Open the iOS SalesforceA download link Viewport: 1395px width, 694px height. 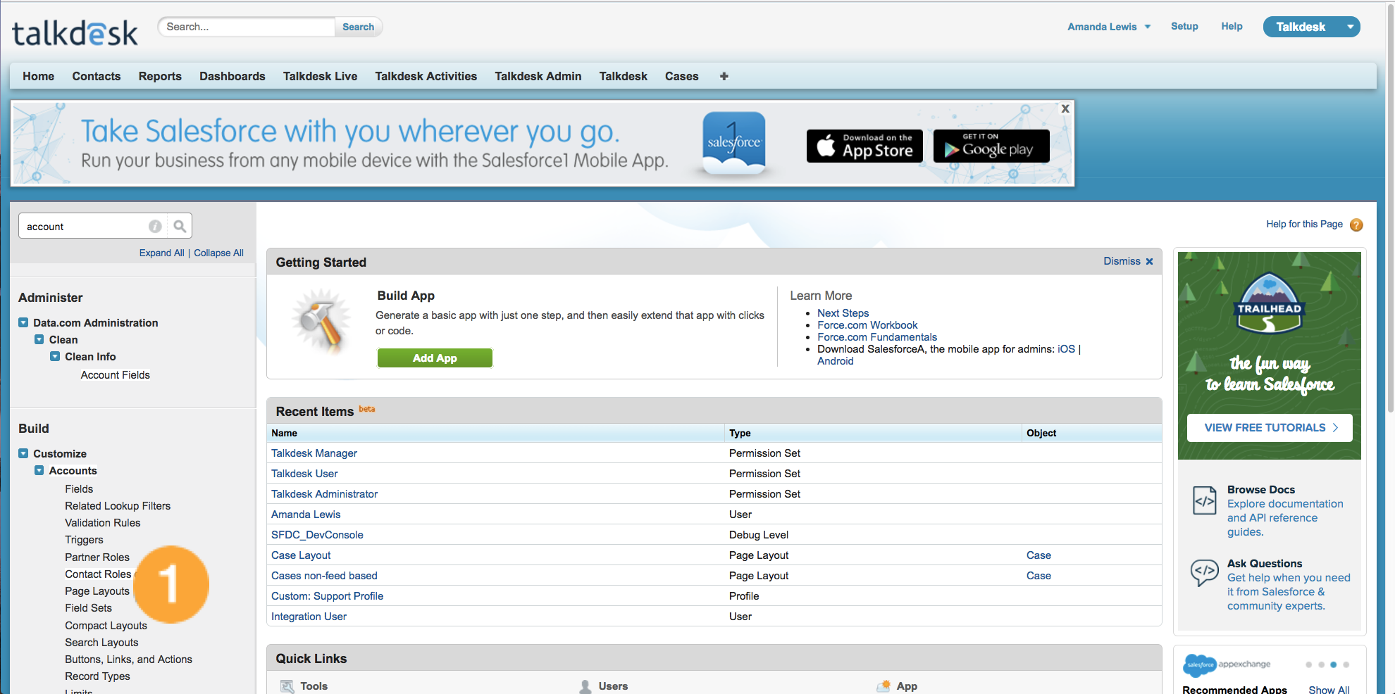pyautogui.click(x=1066, y=349)
